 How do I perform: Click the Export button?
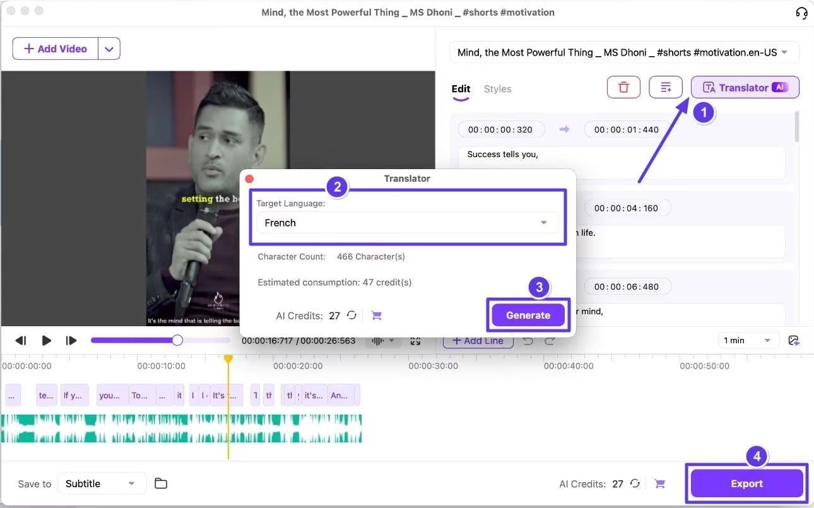pyautogui.click(x=747, y=483)
